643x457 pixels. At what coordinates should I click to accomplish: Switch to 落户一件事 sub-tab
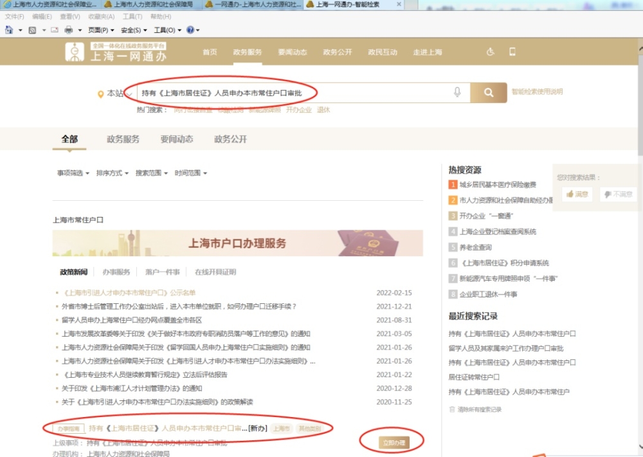[163, 272]
